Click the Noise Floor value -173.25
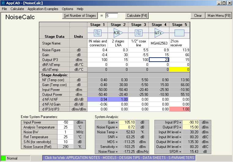The width and height of the screenshot is (233, 162). pos(127,152)
